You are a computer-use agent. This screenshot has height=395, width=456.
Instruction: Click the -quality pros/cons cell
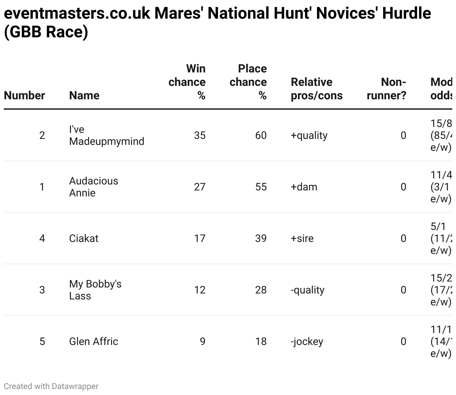tap(307, 290)
